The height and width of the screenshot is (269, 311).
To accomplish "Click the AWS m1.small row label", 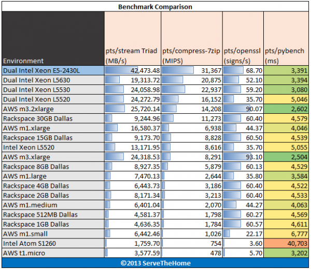I will 53,234.
